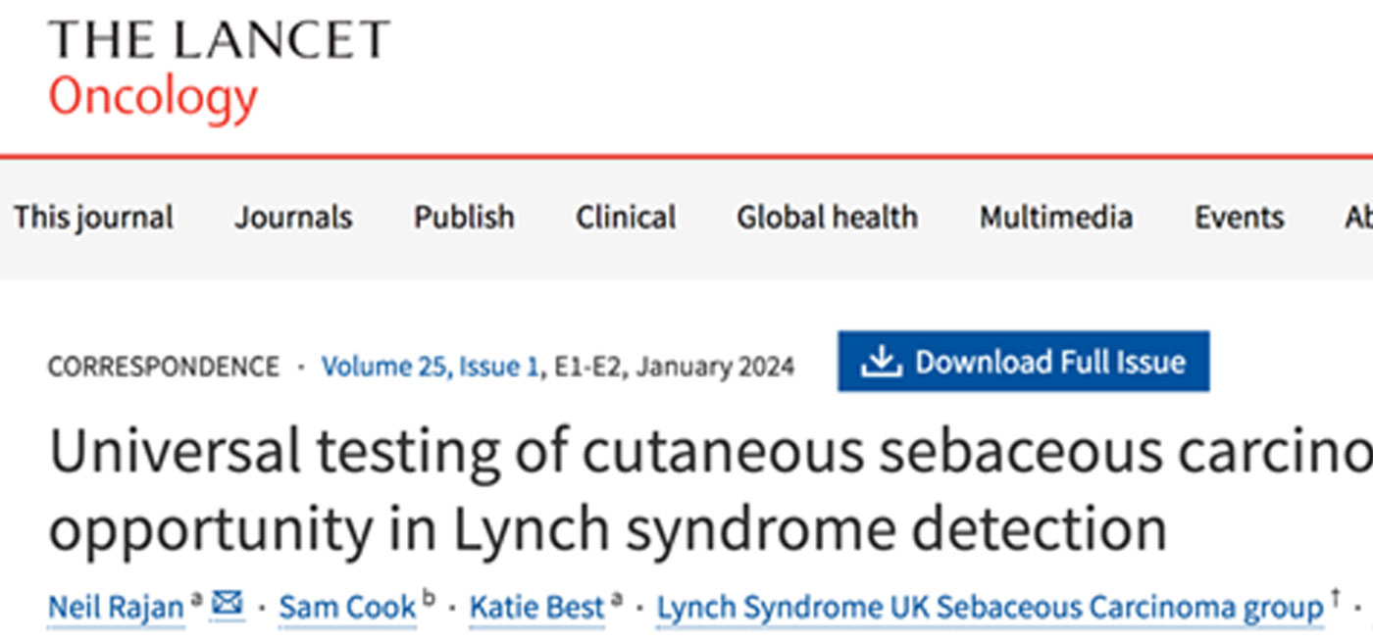Click author name Neil Rajan
Image resolution: width=1373 pixels, height=641 pixels.
pos(116,609)
